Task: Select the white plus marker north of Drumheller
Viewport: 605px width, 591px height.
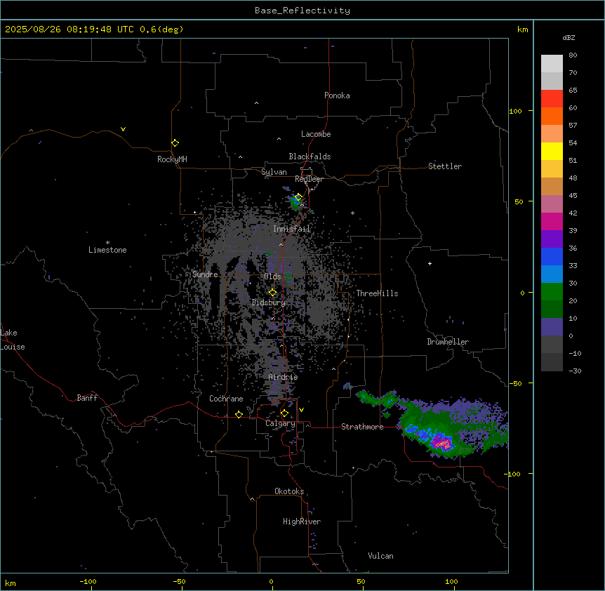Action: point(430,263)
